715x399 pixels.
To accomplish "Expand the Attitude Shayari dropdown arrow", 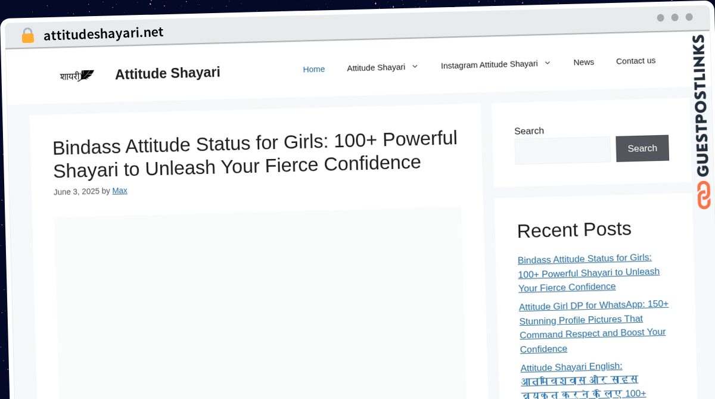I will (415, 66).
